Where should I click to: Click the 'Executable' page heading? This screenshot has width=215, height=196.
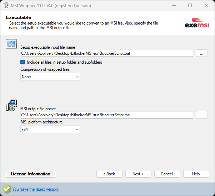19,17
